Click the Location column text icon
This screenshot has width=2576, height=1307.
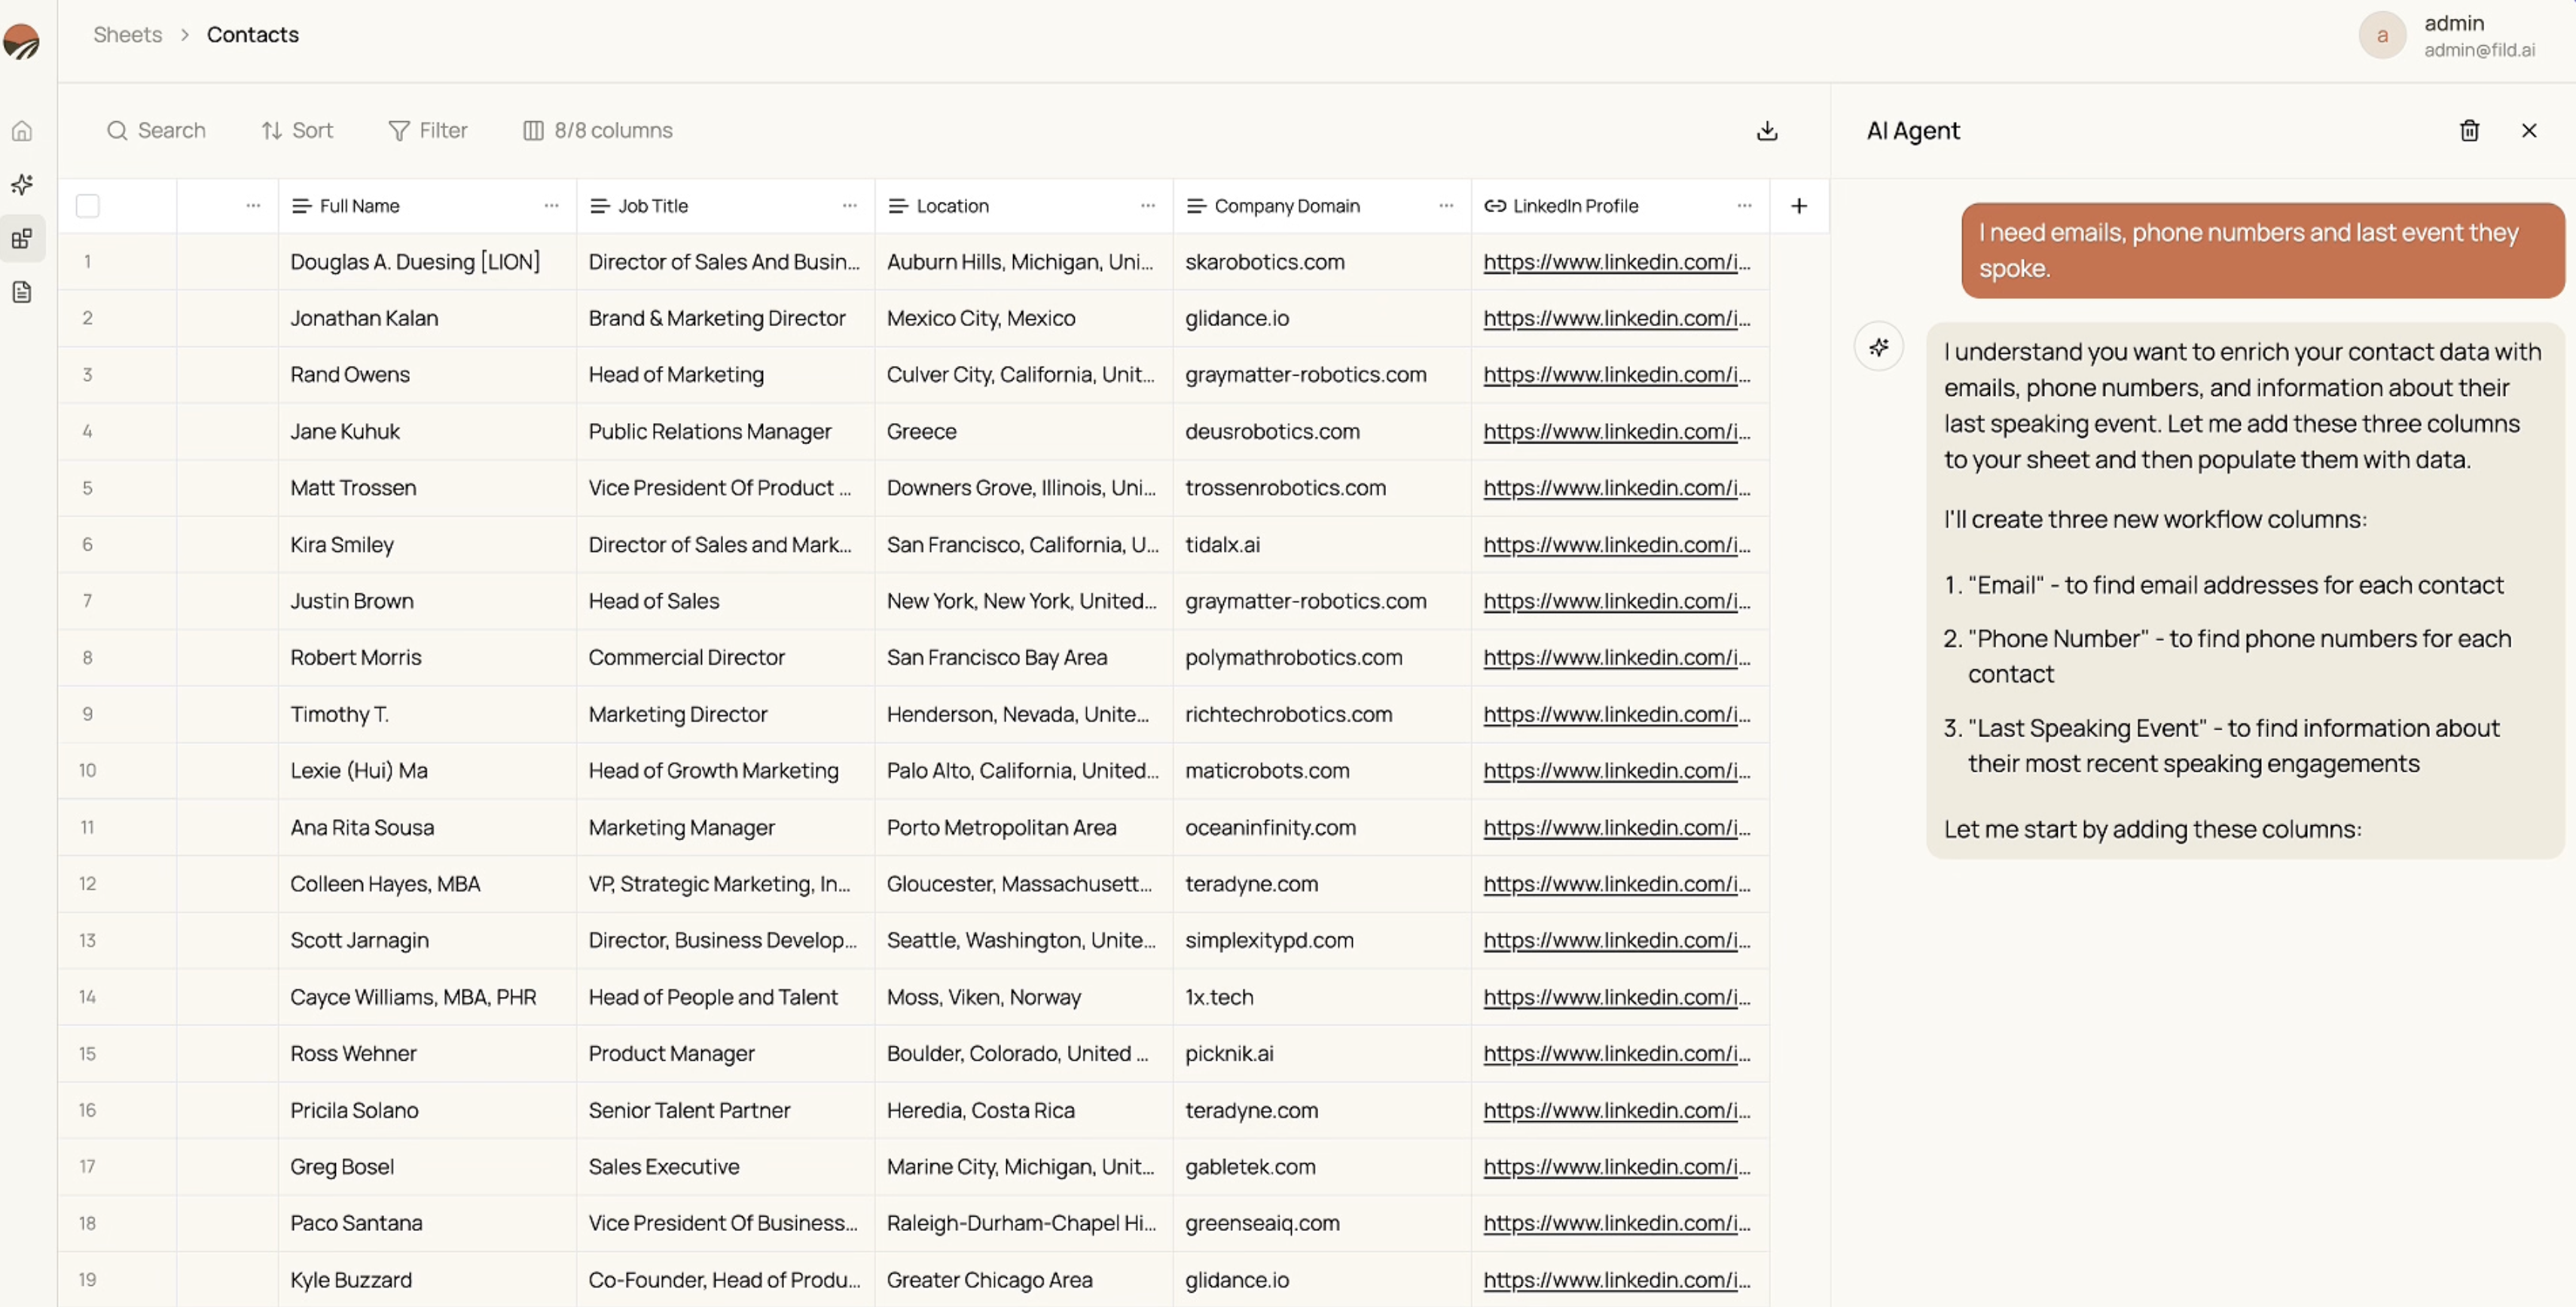coord(898,206)
